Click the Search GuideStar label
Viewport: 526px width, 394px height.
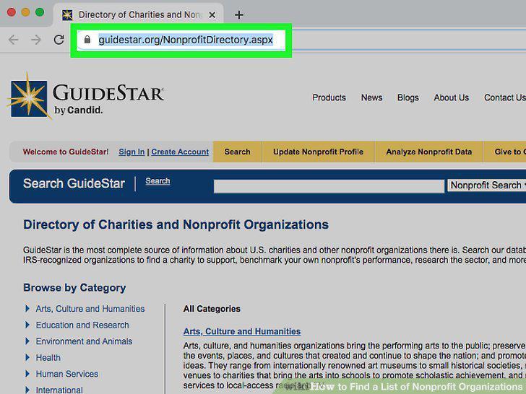tap(74, 183)
